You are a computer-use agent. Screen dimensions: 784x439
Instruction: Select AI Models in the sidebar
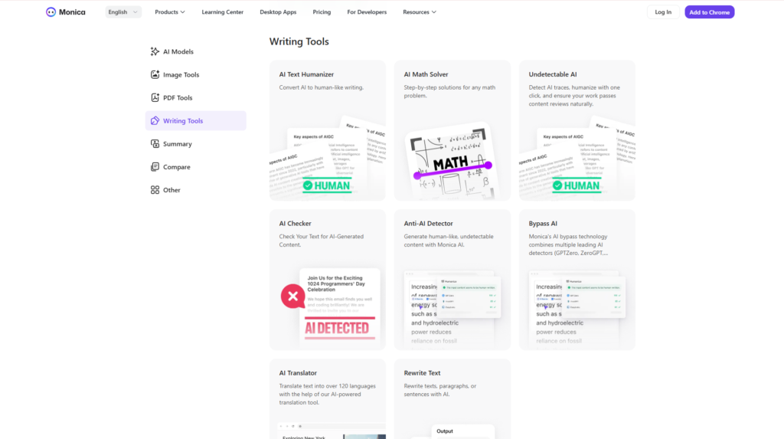pos(195,51)
